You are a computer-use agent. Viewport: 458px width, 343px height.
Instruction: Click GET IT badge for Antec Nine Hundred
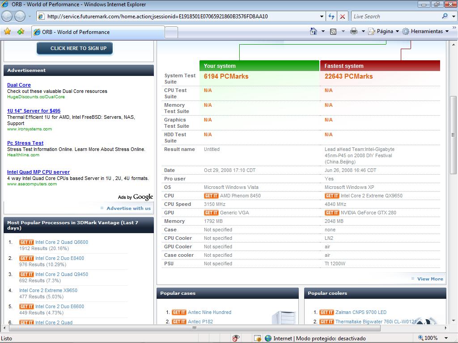179,312
